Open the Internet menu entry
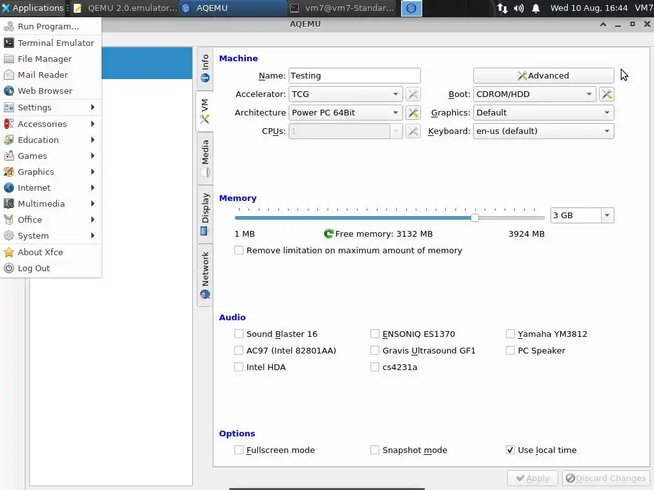This screenshot has height=490, width=654. [50, 188]
